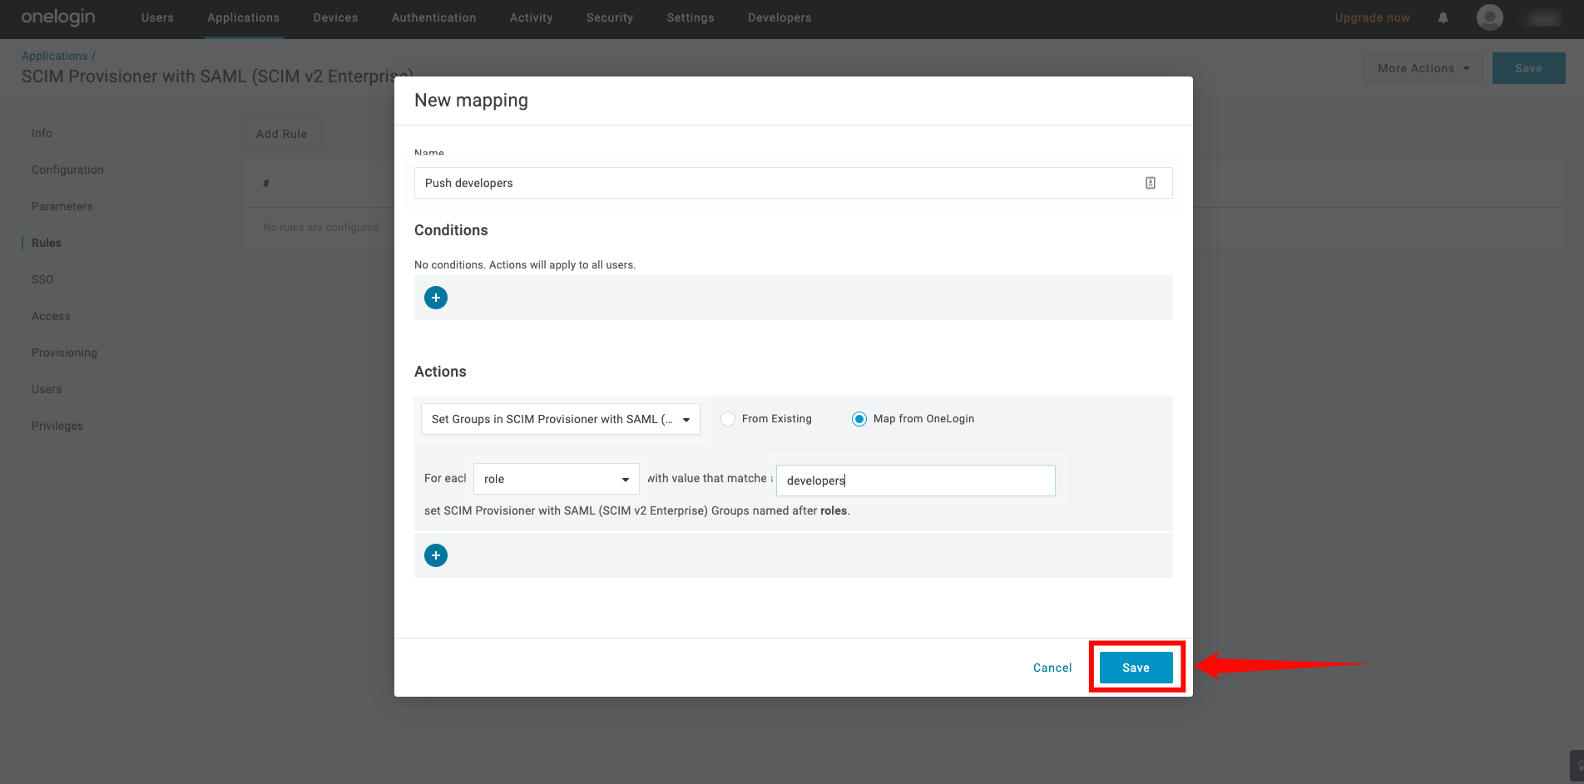
Task: Click the page-level Save button
Action: (1529, 68)
